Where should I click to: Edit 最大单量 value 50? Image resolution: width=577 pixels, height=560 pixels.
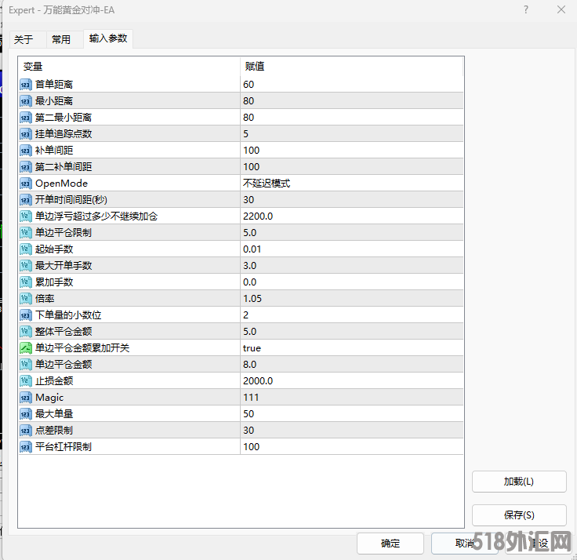(x=352, y=414)
